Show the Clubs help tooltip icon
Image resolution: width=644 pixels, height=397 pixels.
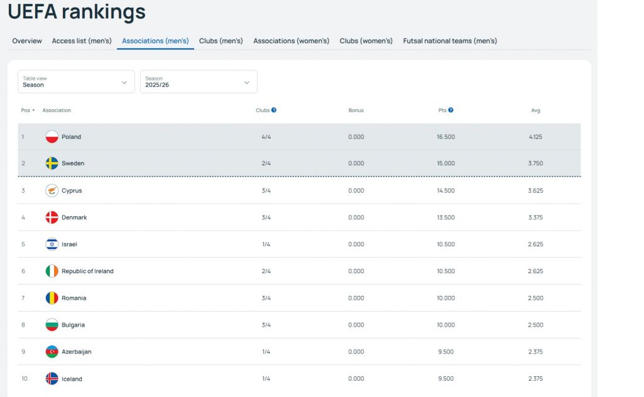tap(274, 110)
